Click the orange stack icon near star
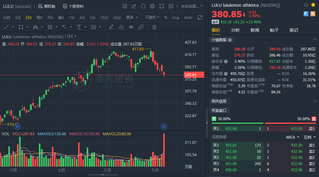319x177 pixels. tap(313, 14)
